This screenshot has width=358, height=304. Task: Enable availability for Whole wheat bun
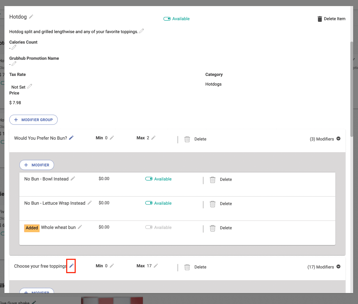click(x=149, y=227)
